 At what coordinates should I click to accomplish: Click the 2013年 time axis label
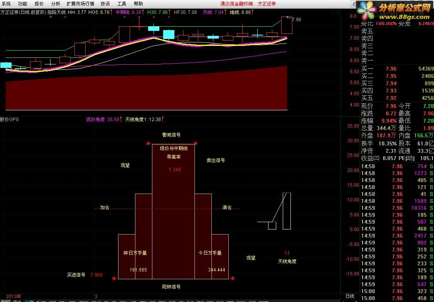[13, 296]
